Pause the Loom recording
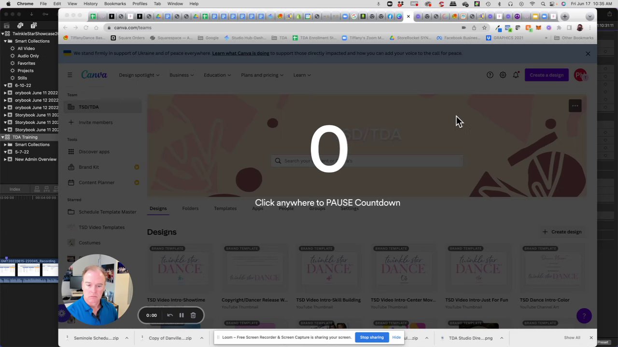 [182, 315]
